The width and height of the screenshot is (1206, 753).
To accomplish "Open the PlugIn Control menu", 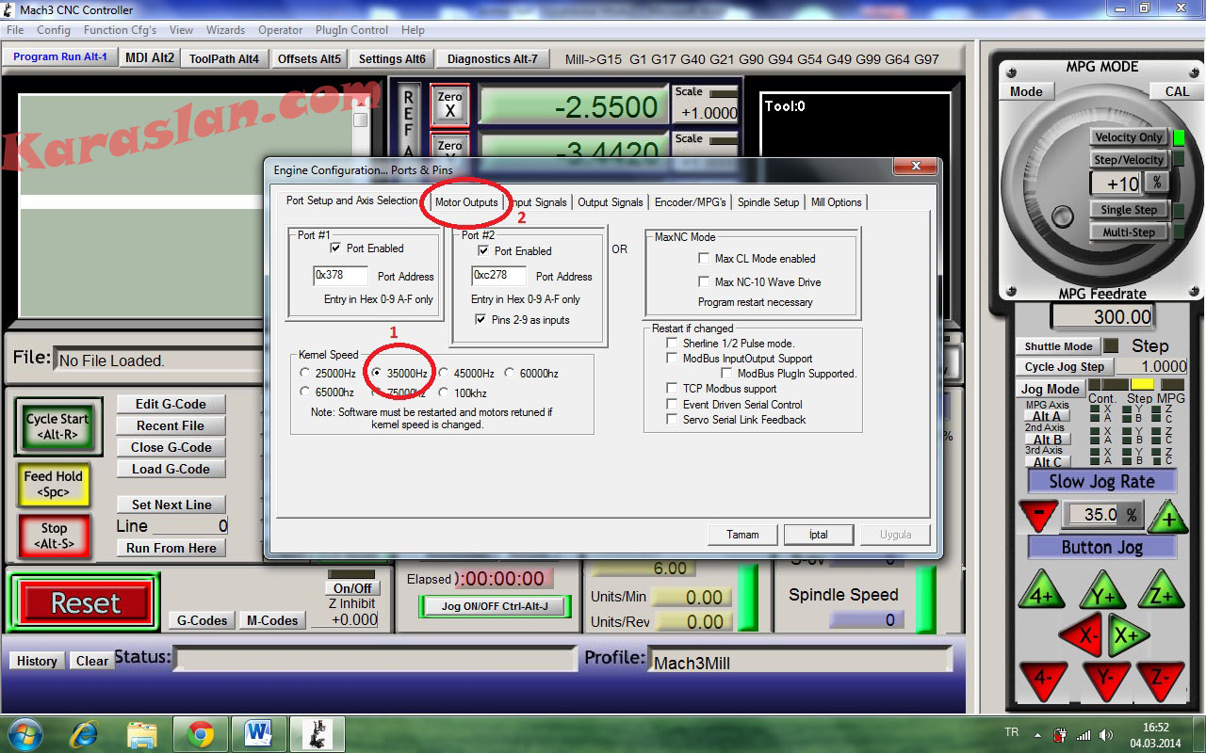I will [x=351, y=30].
